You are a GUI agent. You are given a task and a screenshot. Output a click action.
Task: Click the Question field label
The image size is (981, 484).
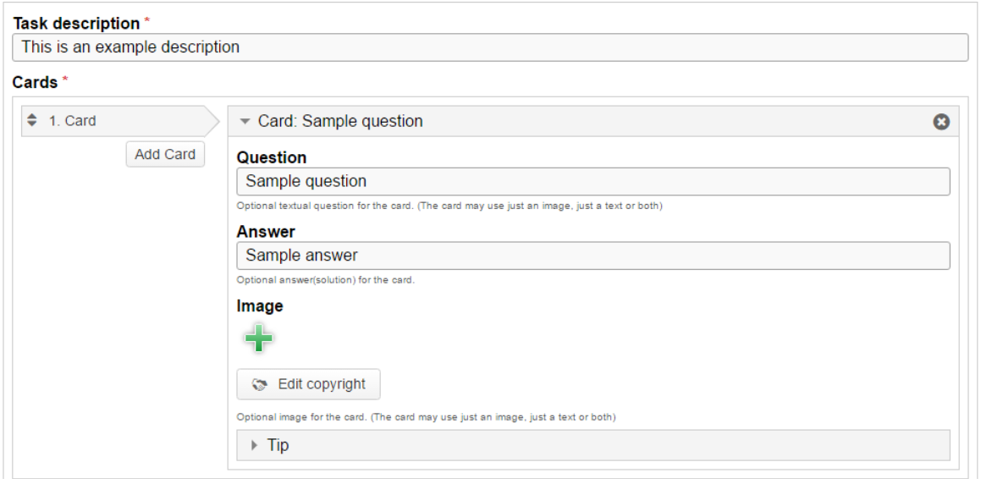click(272, 157)
